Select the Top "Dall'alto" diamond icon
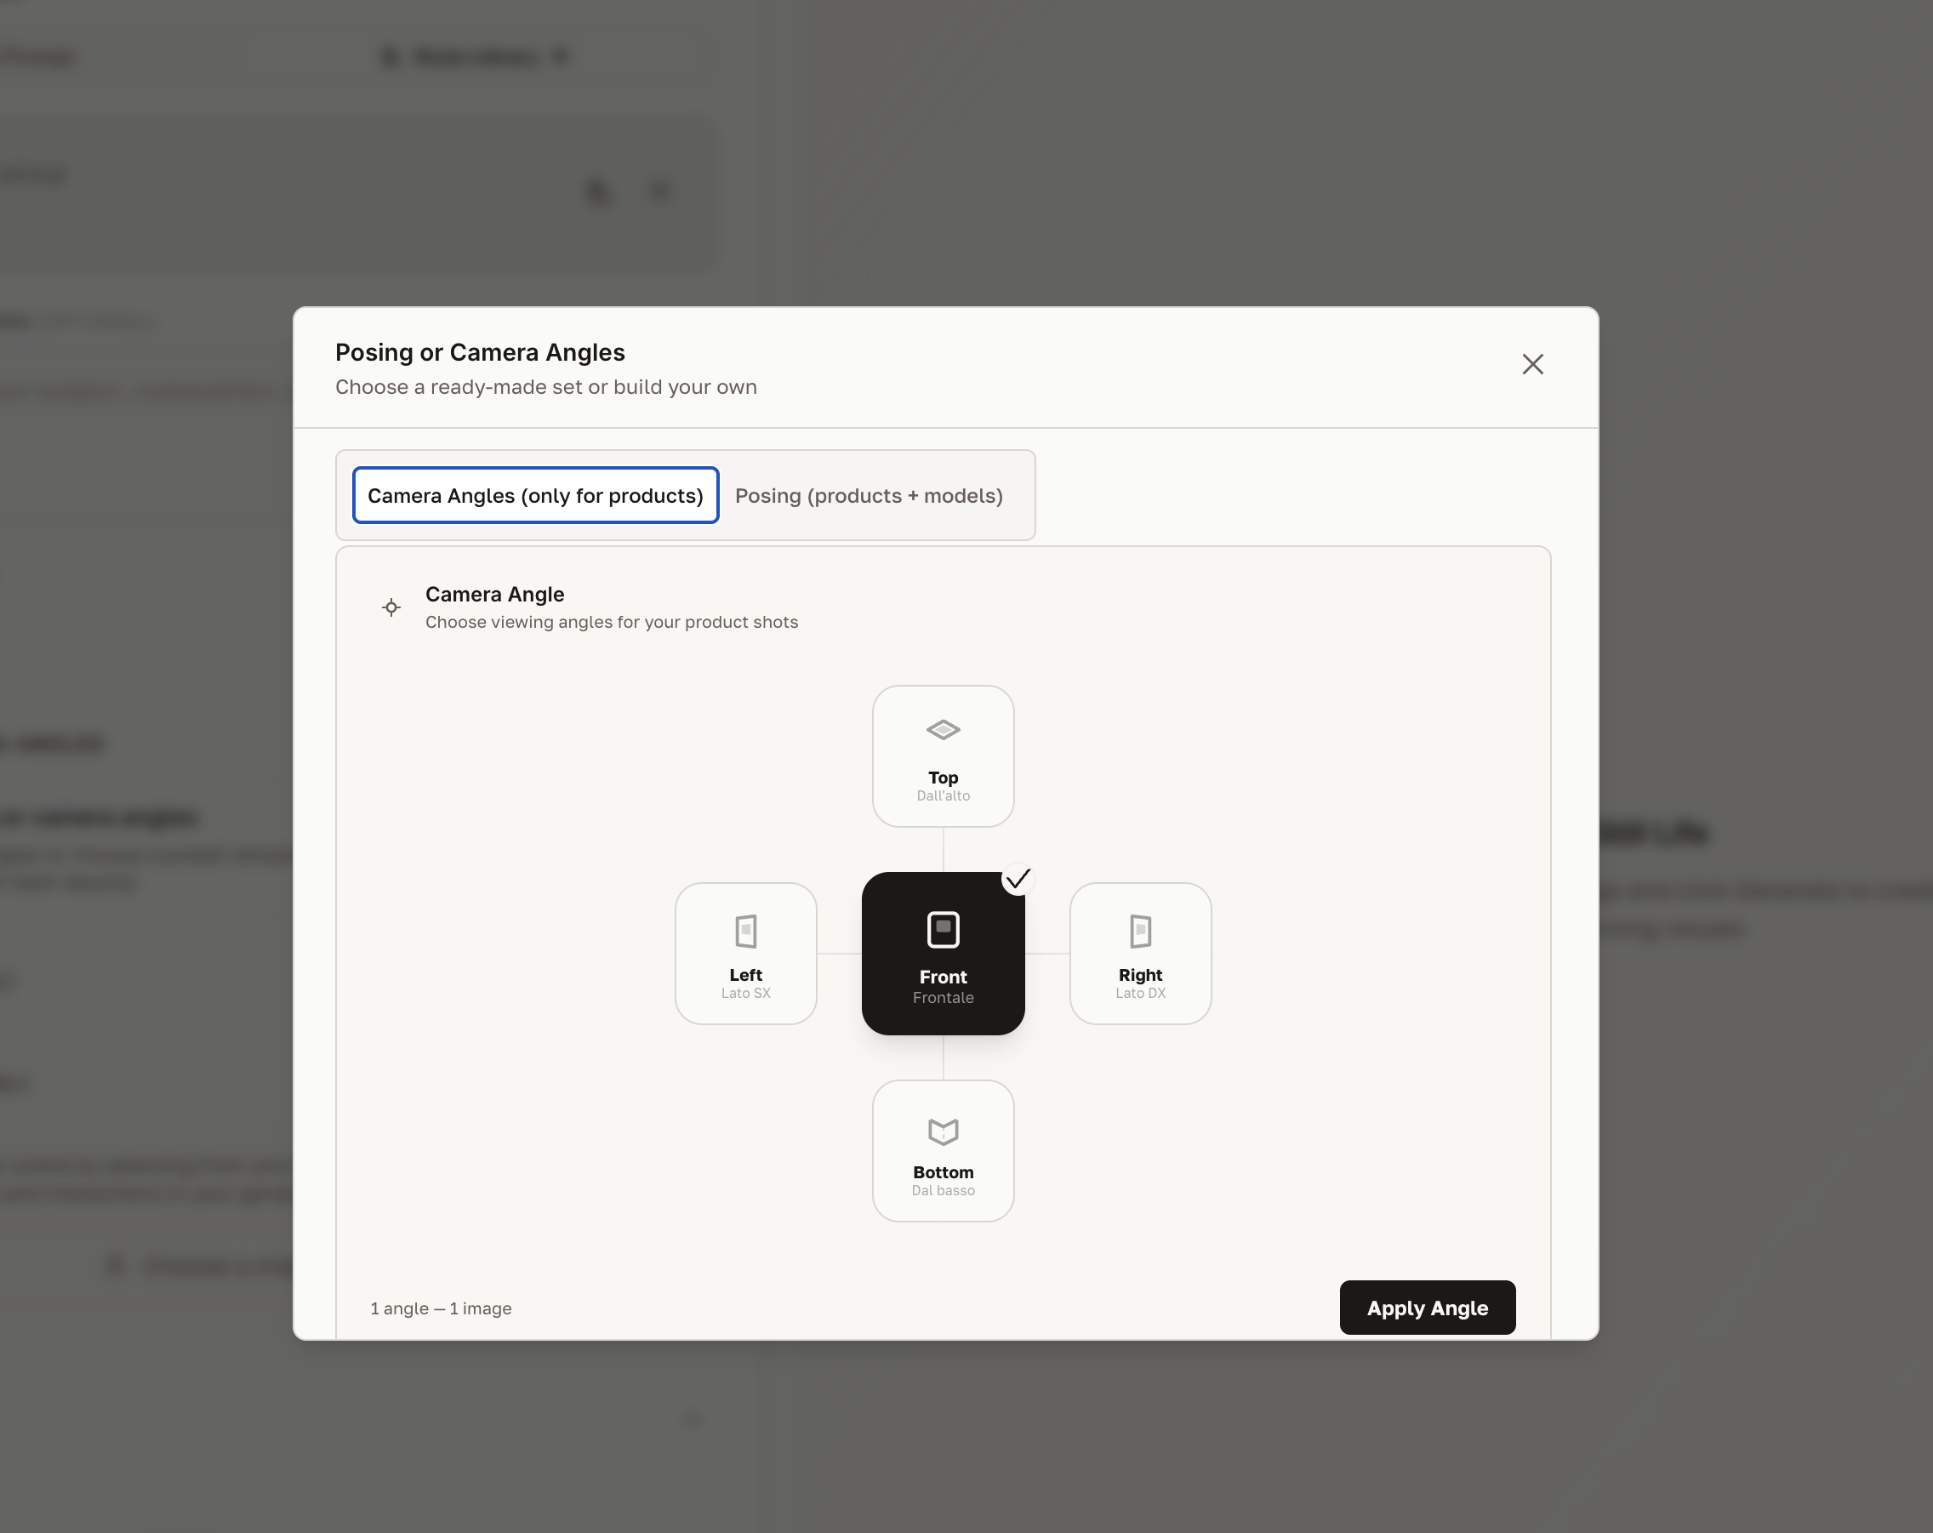Image resolution: width=1933 pixels, height=1533 pixels. (943, 729)
